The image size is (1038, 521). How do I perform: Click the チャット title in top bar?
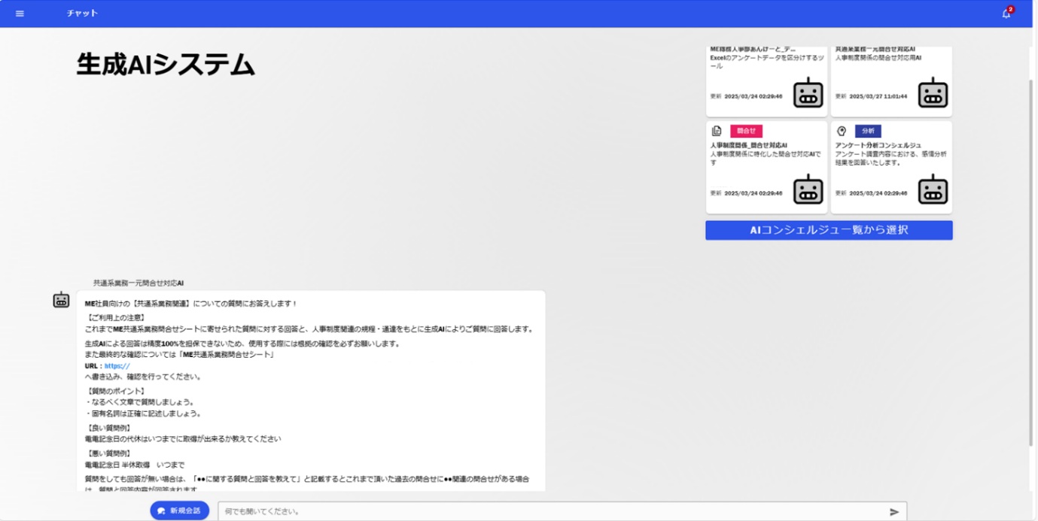(x=82, y=14)
